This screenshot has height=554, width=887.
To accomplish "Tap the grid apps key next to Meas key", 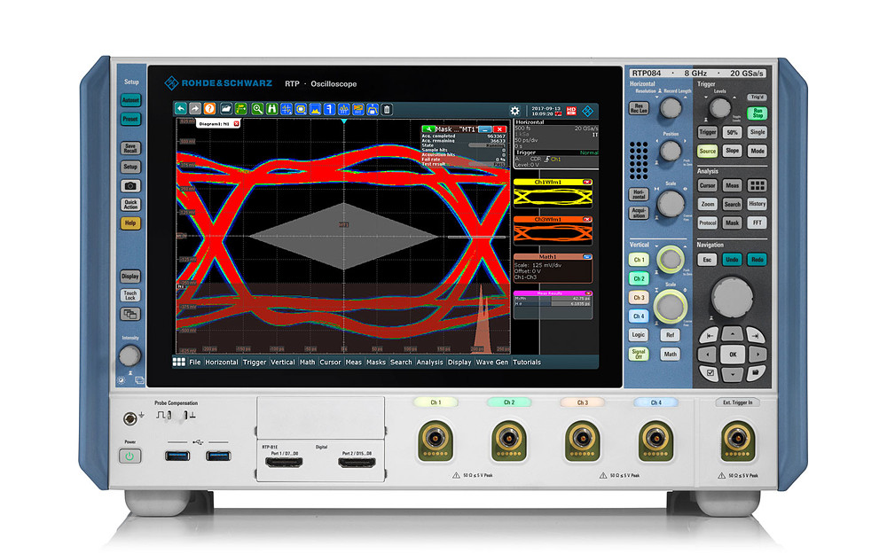I will [x=757, y=185].
